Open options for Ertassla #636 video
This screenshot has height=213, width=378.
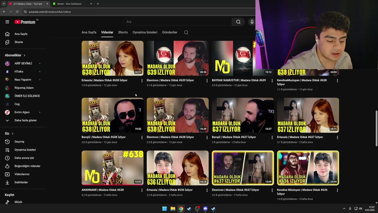tap(207, 190)
